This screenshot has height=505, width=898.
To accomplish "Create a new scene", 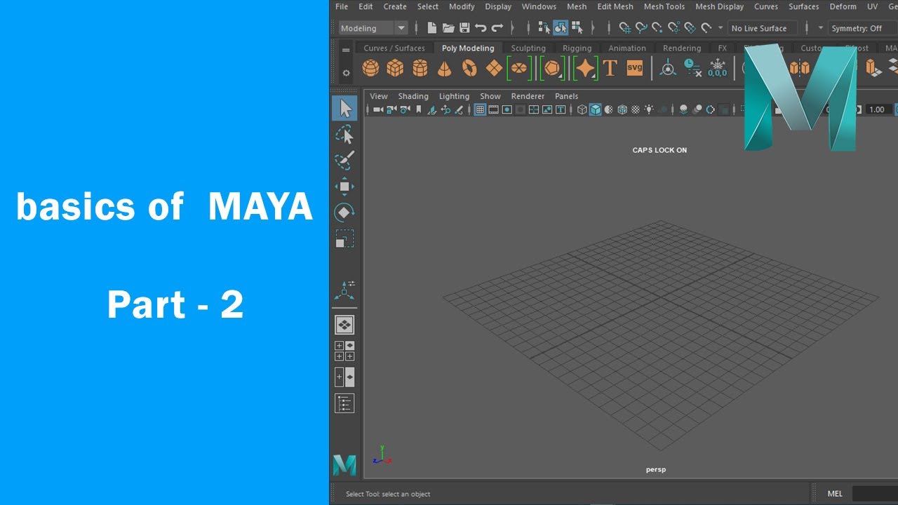I will [432, 28].
